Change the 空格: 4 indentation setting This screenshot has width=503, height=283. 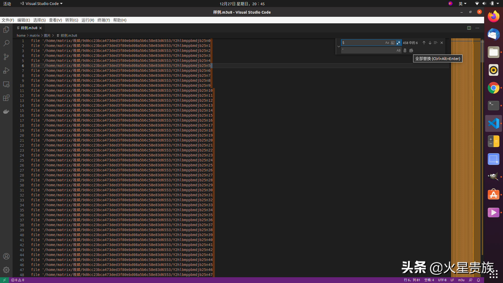click(x=429, y=280)
